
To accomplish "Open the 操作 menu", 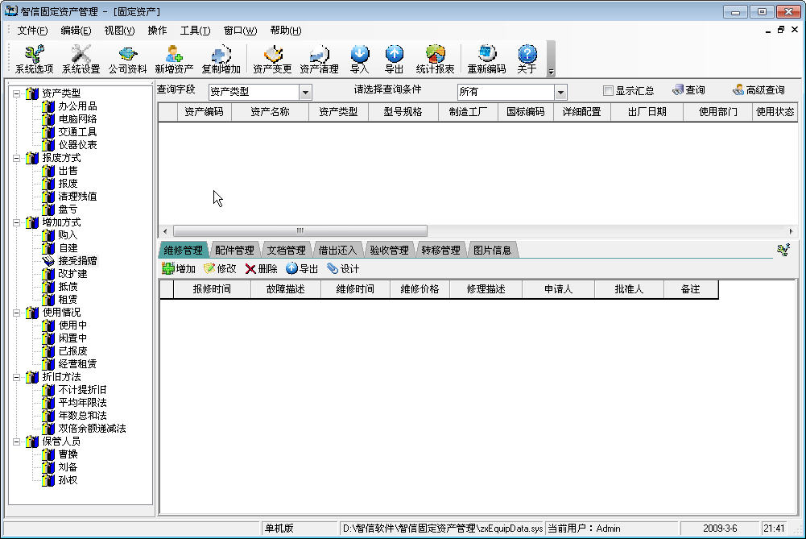I will [157, 31].
